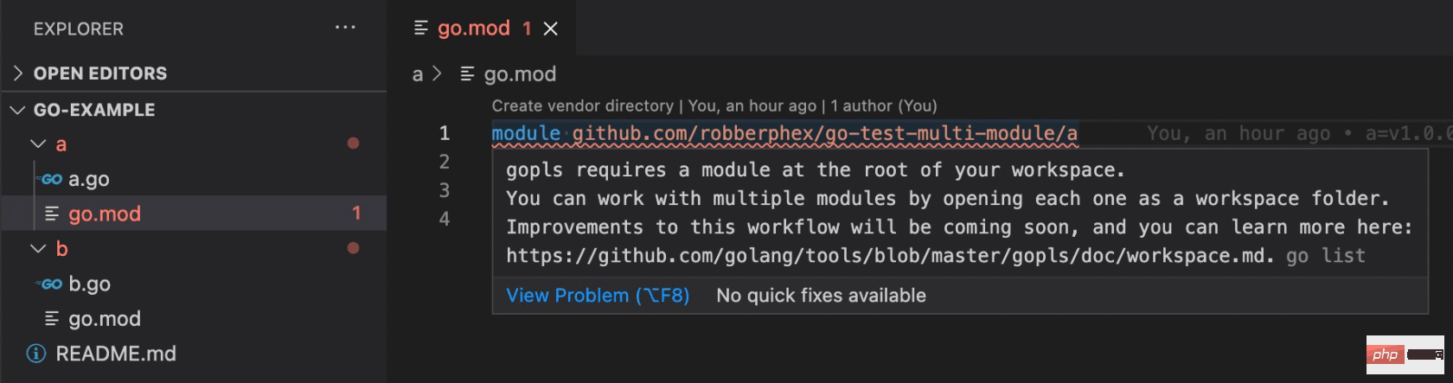Expand the Open Editors section
Screen dimensions: 1453x383
18,73
